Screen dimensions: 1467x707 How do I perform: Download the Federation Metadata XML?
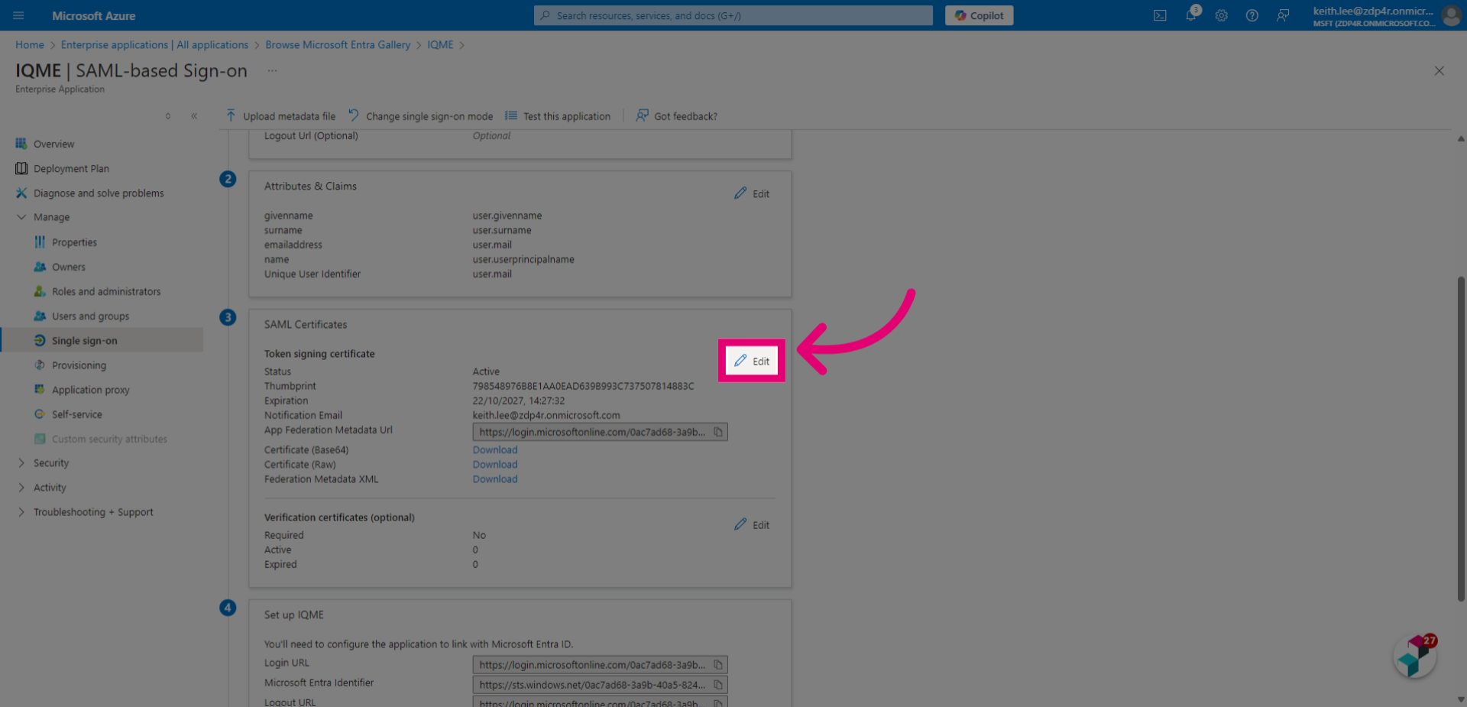click(495, 479)
